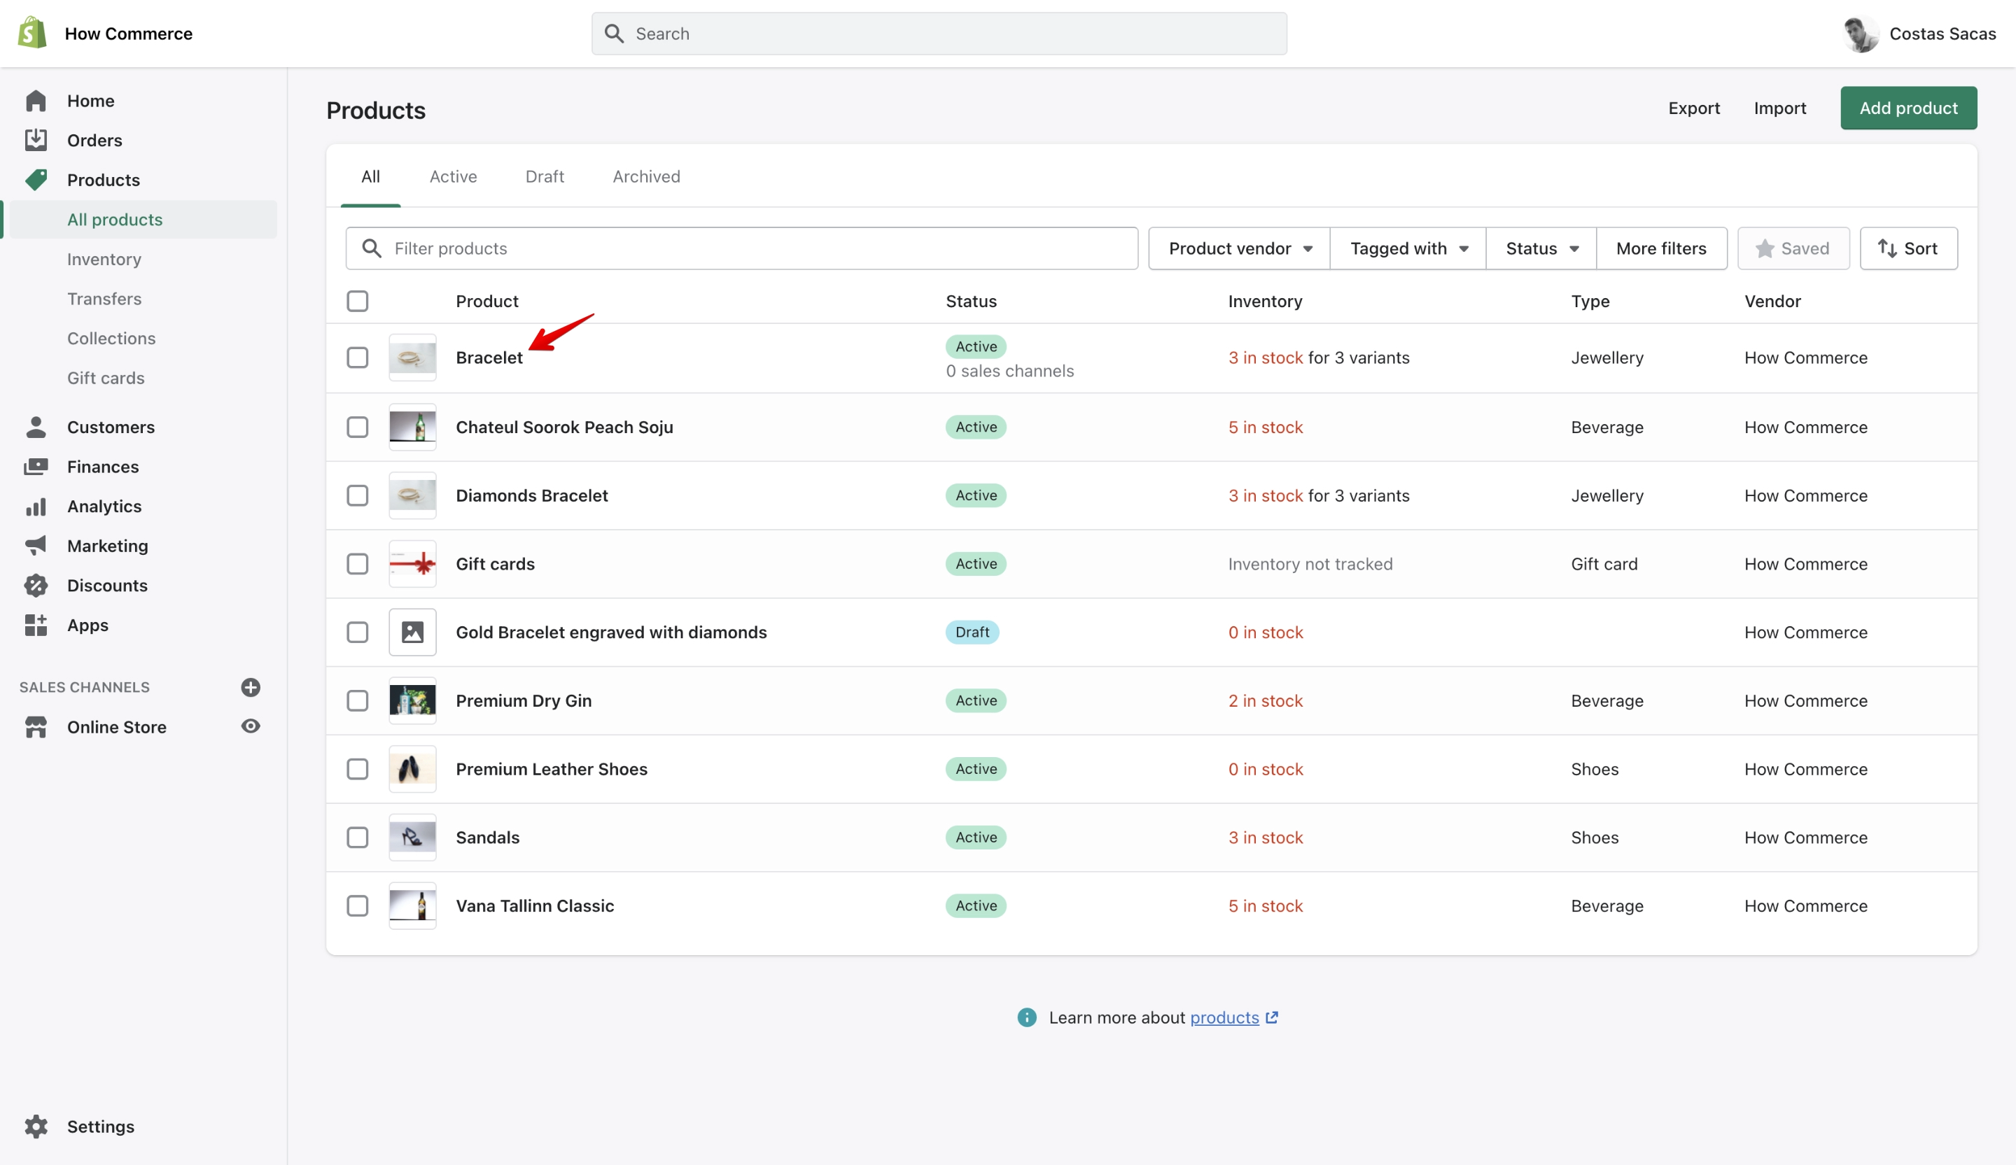Open Orders via inbox icon
The image size is (2016, 1165).
pos(36,140)
